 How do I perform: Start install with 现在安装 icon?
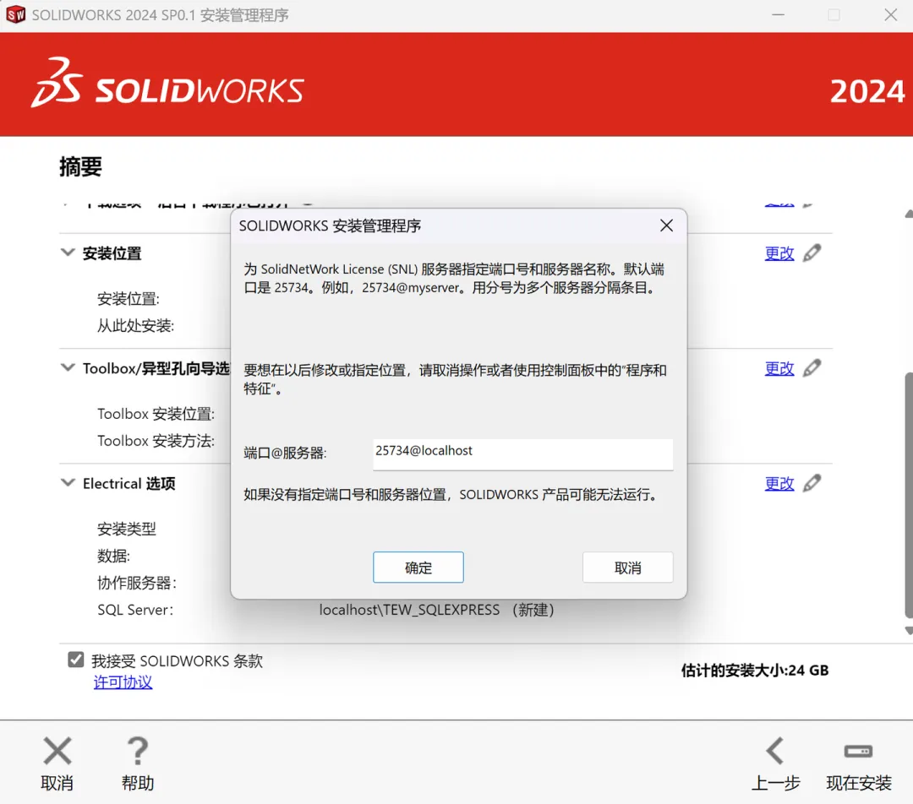[858, 752]
